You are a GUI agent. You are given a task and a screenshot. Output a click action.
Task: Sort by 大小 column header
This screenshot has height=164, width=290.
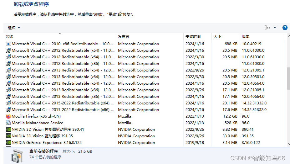tap(226, 36)
